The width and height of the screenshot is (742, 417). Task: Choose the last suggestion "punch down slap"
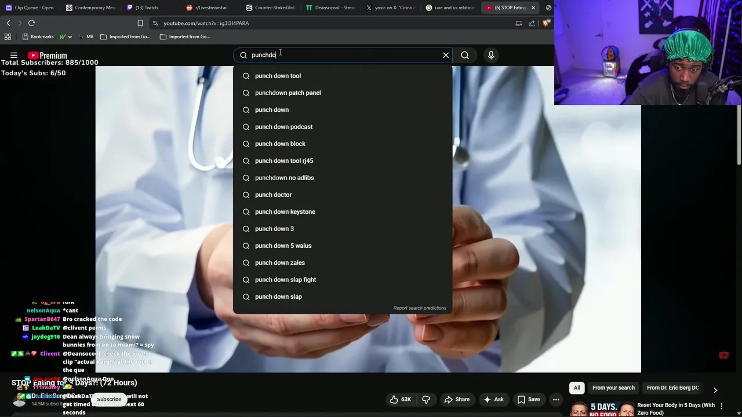[x=343, y=297]
